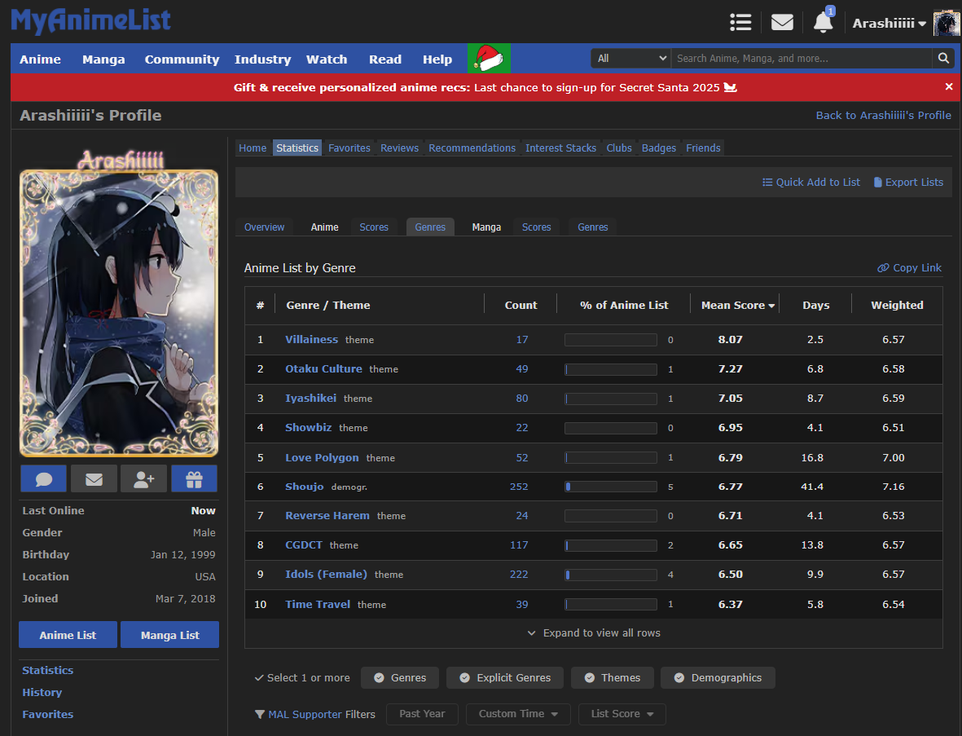962x736 pixels.
Task: Dismiss the Secret Santa red banner
Action: click(948, 87)
